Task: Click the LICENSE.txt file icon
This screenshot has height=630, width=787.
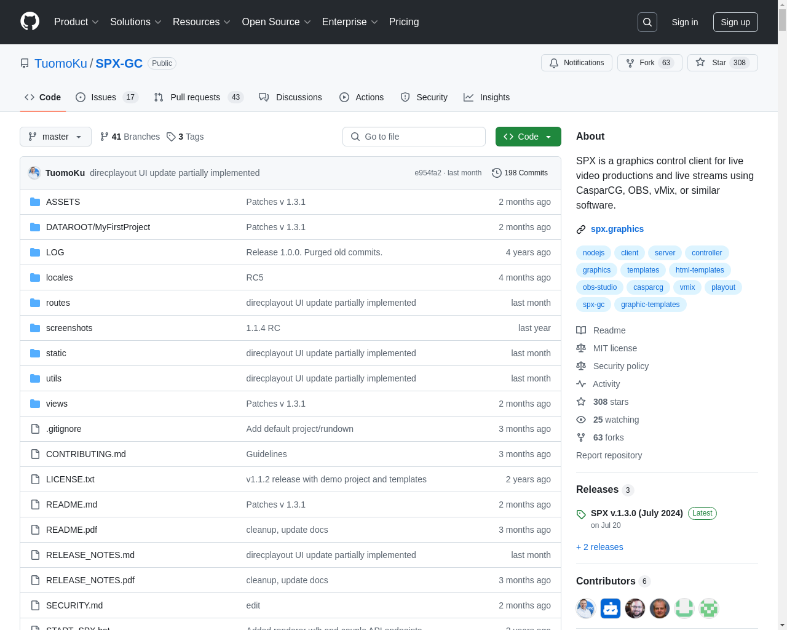Action: click(x=35, y=479)
